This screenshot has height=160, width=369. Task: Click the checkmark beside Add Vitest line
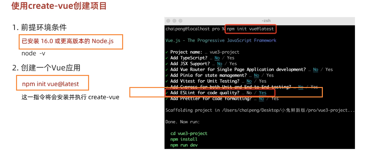tap(167, 81)
